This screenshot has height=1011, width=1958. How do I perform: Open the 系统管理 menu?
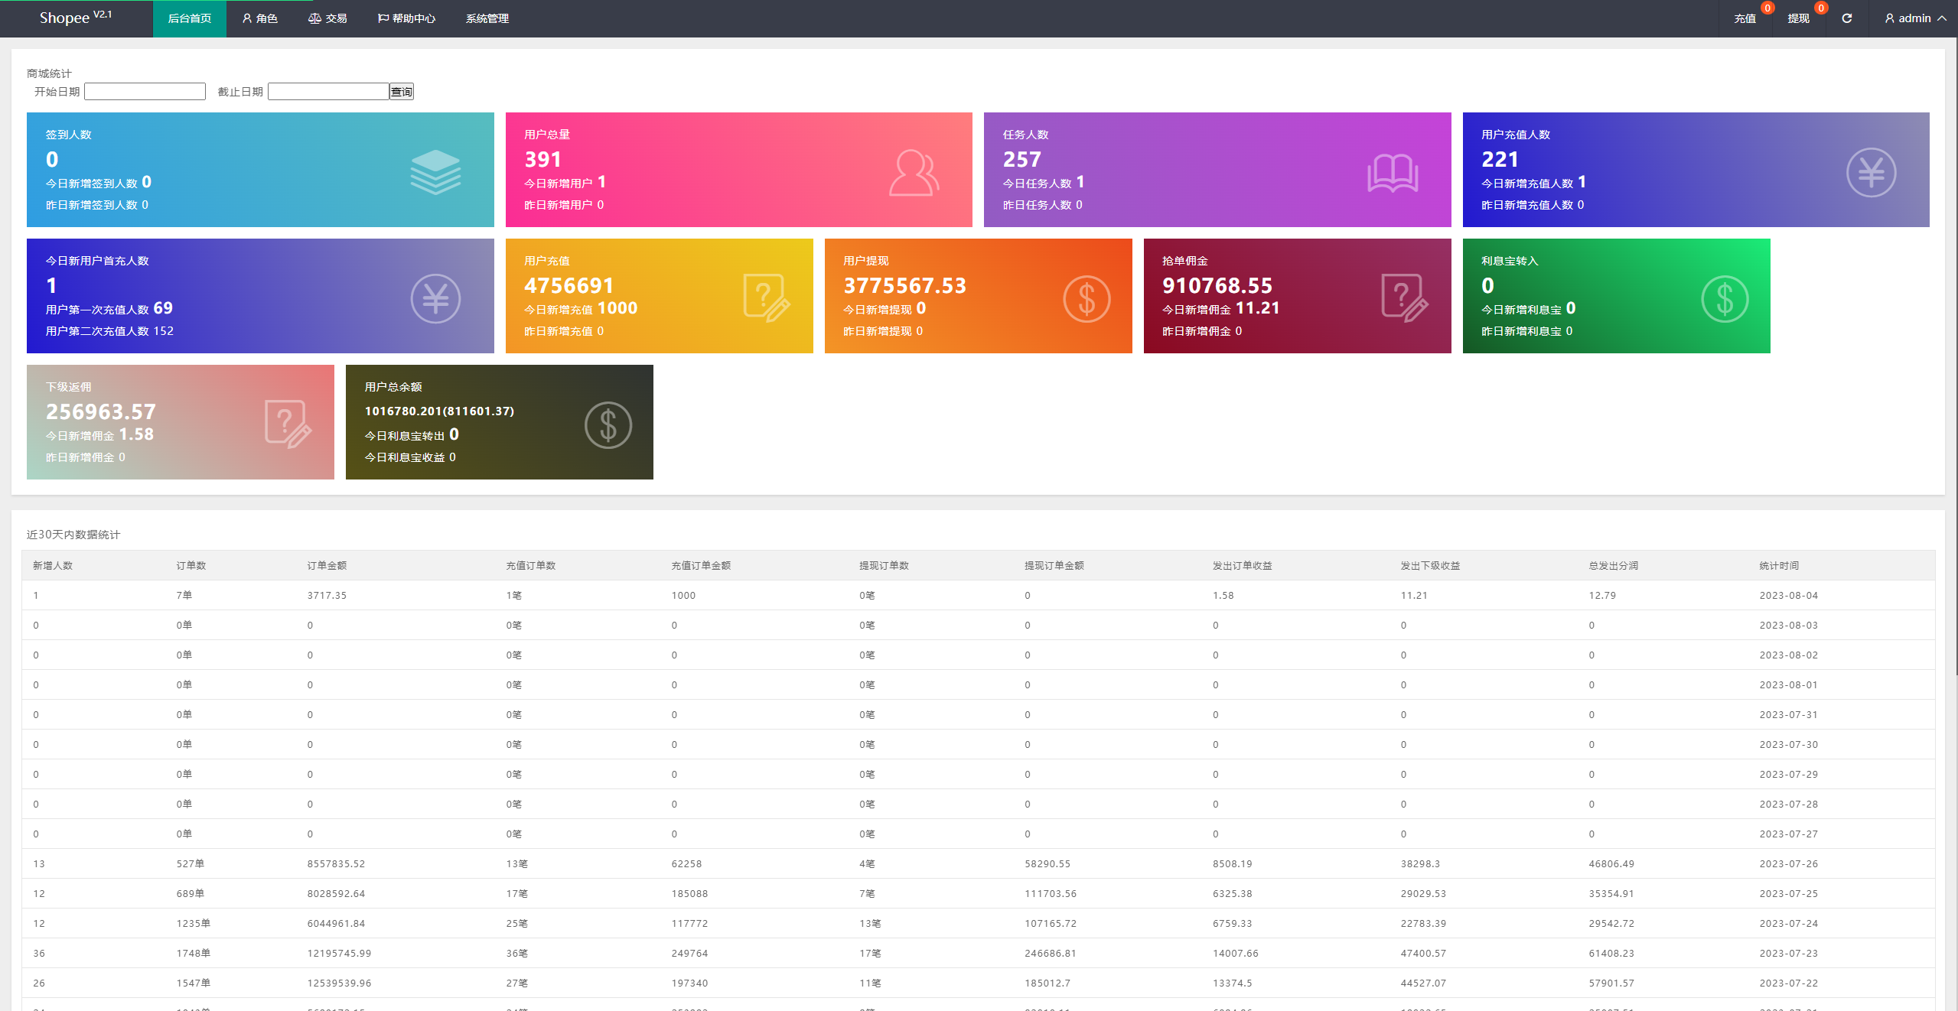487,18
